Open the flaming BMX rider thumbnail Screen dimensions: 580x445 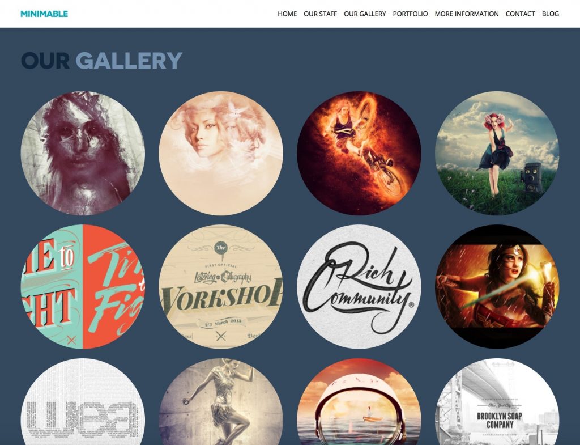pyautogui.click(x=359, y=153)
